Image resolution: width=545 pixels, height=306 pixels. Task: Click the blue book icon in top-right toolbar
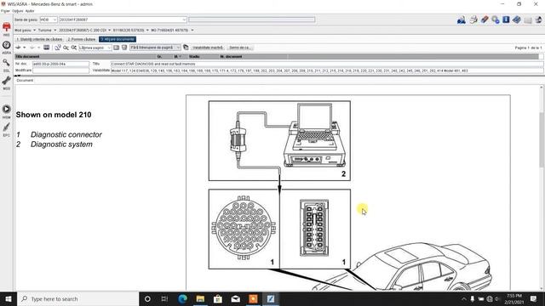point(517,20)
